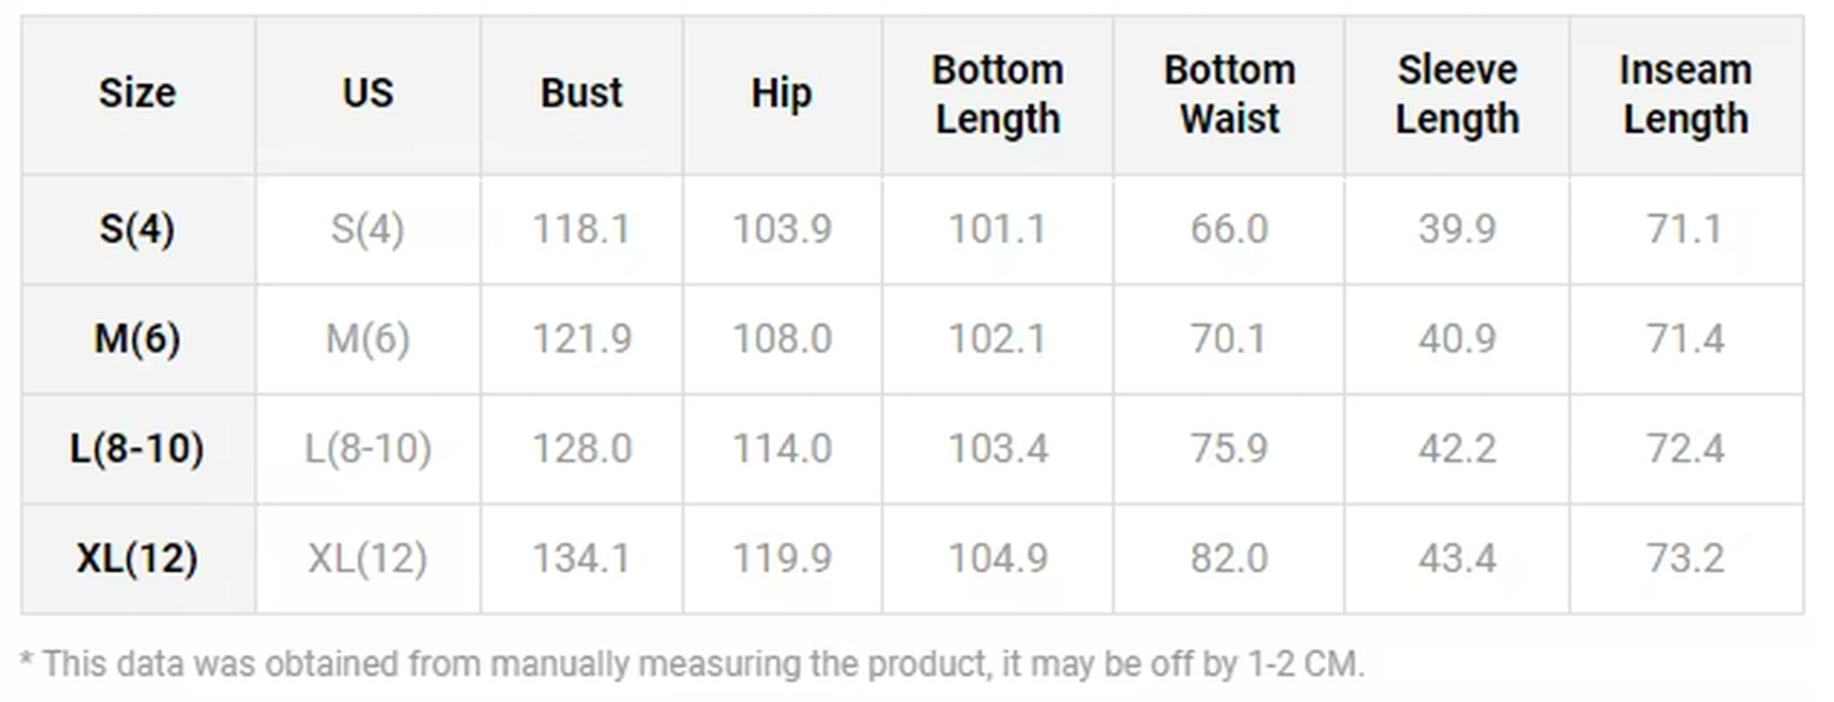Click the grey XL(12) US column cell
The image size is (1834, 702).
(368, 559)
